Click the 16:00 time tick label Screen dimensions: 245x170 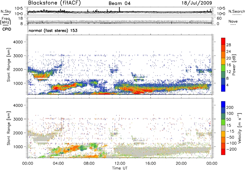point(150,164)
